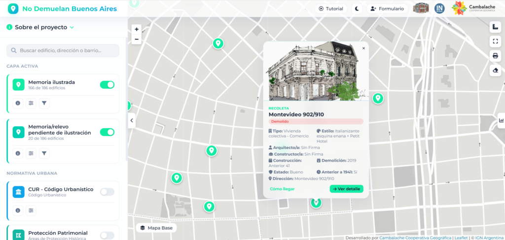Open filter for Memoria ilustrada layer

tap(44, 103)
